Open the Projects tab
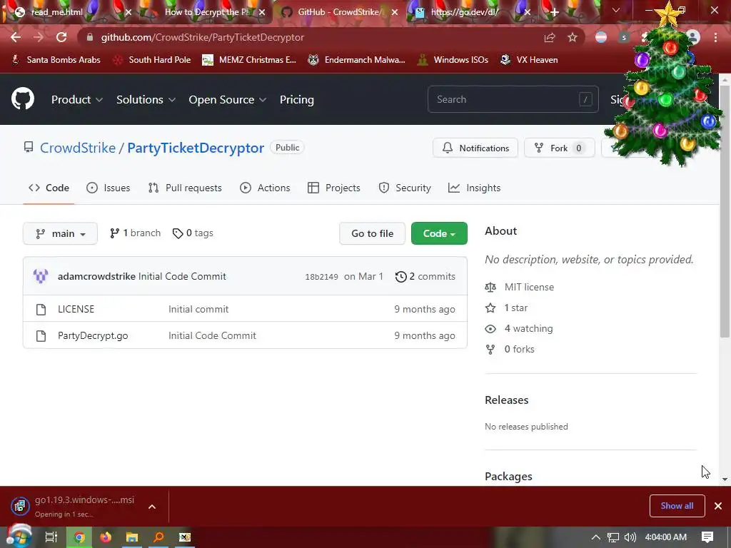 click(x=334, y=188)
